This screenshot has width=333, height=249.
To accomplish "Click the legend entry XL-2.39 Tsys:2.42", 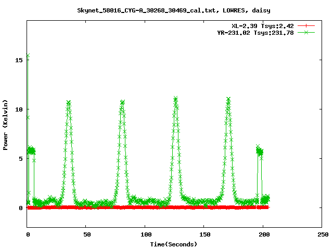I will [x=262, y=26].
